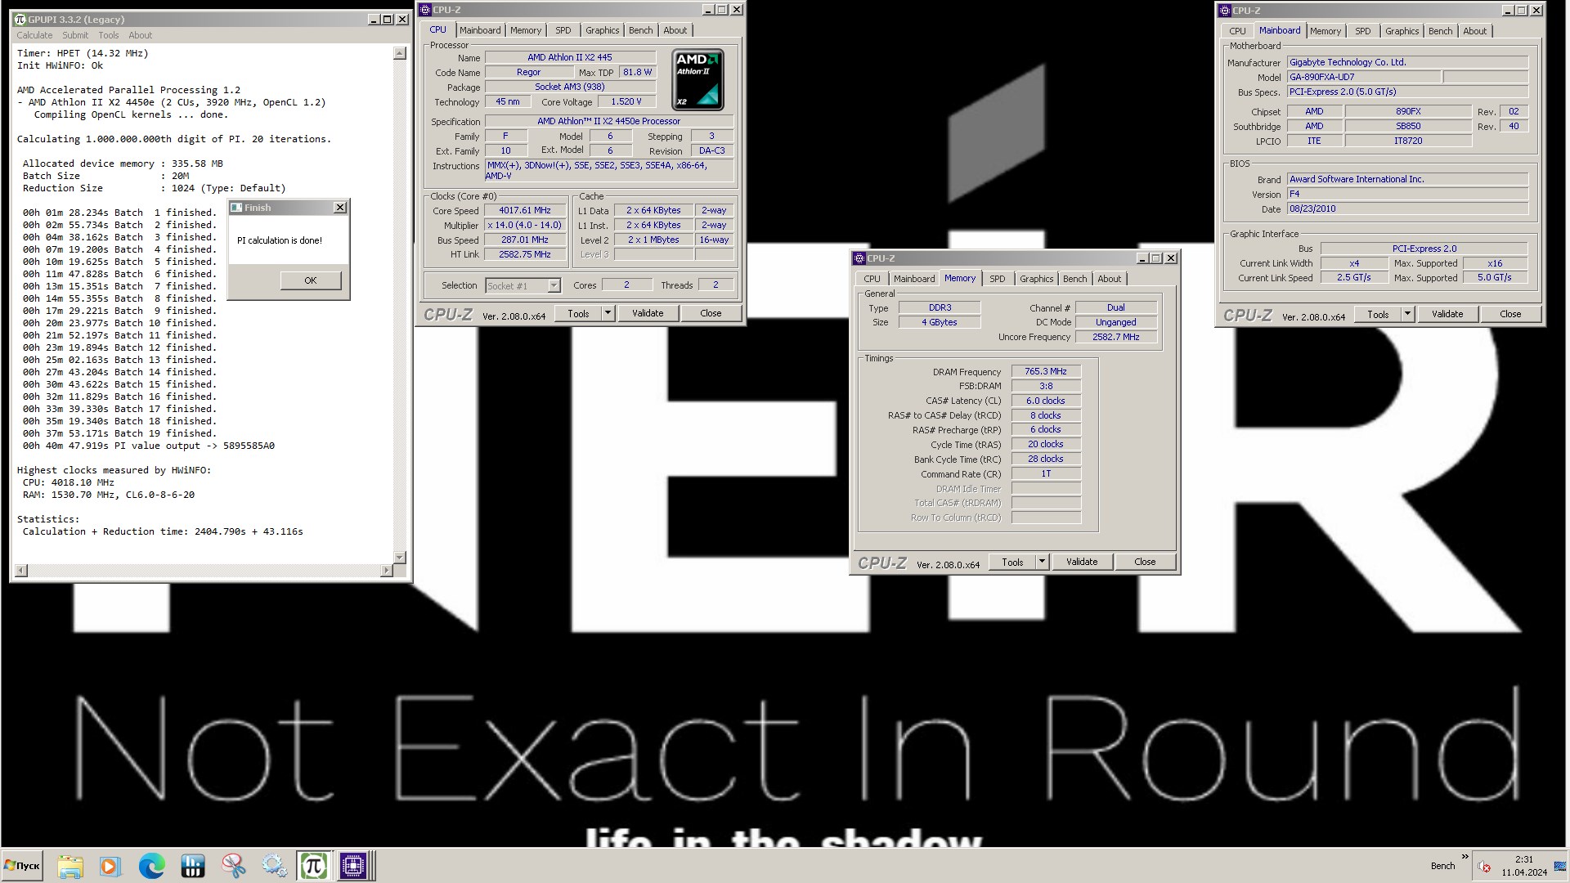The image size is (1570, 883).
Task: Switch to CPU-Z via its taskbar icon
Action: point(354,866)
